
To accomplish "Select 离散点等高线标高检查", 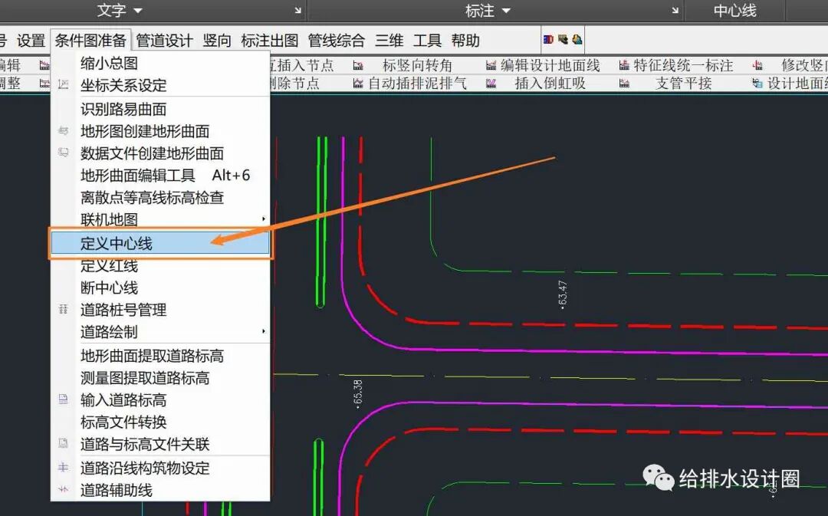I will (160, 198).
